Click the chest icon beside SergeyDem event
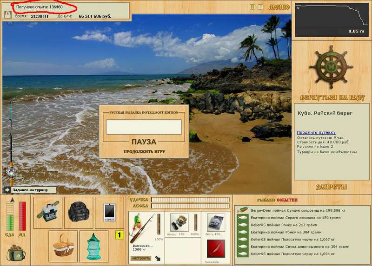 pyautogui.click(x=242, y=210)
